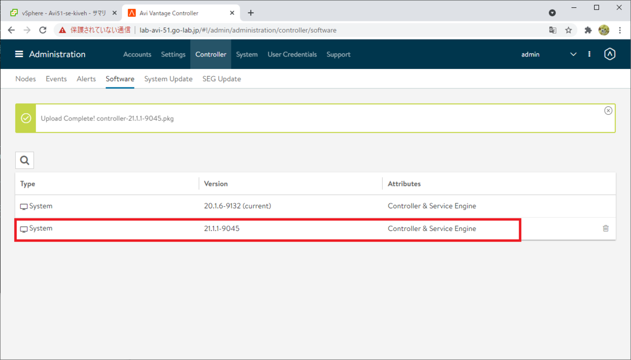Click the tab bar dropdown circle icon
Image resolution: width=631 pixels, height=360 pixels.
pos(552,13)
